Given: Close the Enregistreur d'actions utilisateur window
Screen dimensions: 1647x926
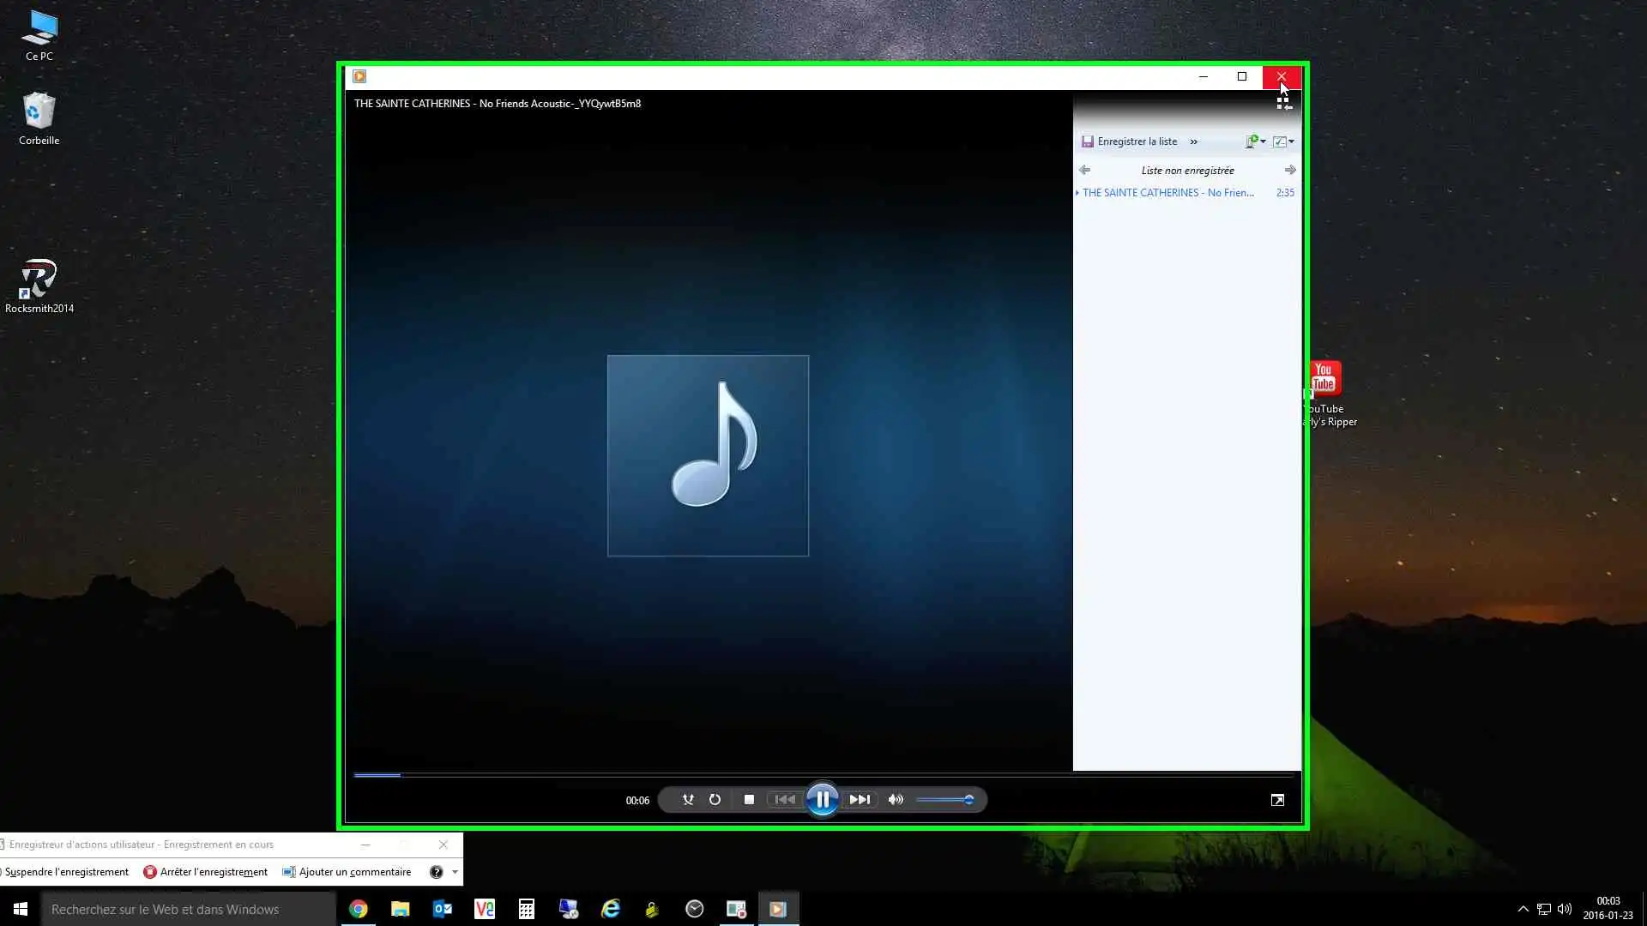Looking at the screenshot, I should click(x=443, y=845).
